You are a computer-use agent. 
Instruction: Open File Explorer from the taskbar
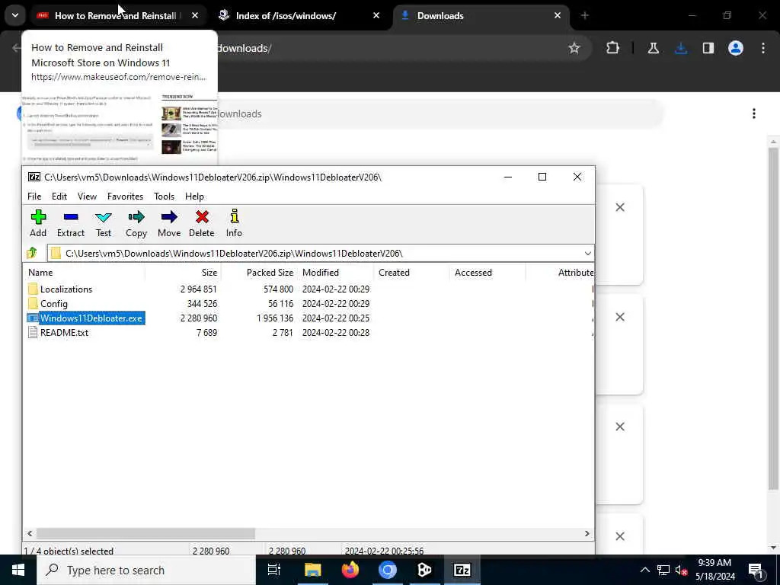[x=313, y=570]
